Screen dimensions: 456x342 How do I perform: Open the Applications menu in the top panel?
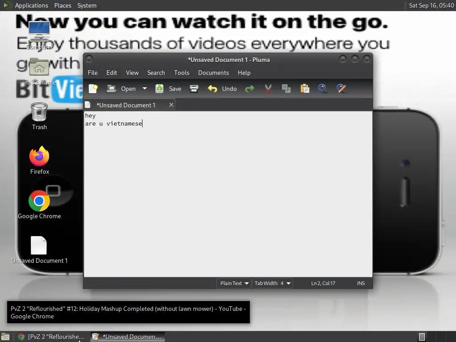click(x=32, y=5)
